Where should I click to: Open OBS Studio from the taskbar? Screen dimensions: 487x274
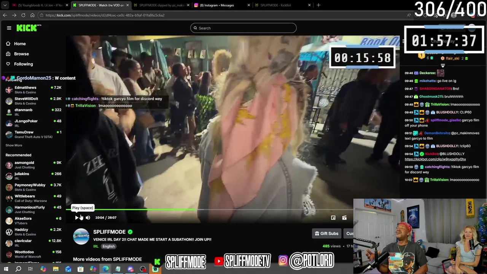(143, 269)
